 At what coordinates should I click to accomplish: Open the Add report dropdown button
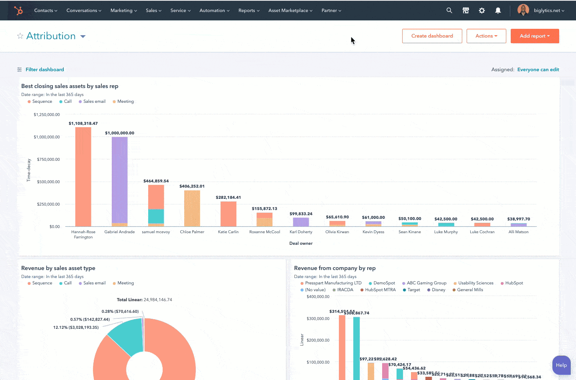(535, 36)
